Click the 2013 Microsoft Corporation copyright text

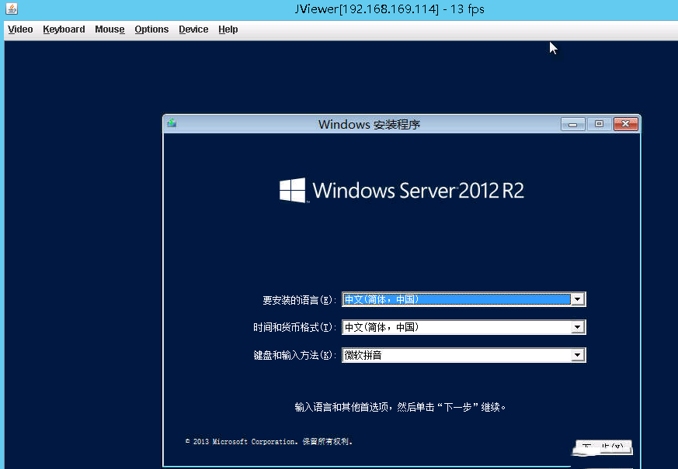point(269,441)
